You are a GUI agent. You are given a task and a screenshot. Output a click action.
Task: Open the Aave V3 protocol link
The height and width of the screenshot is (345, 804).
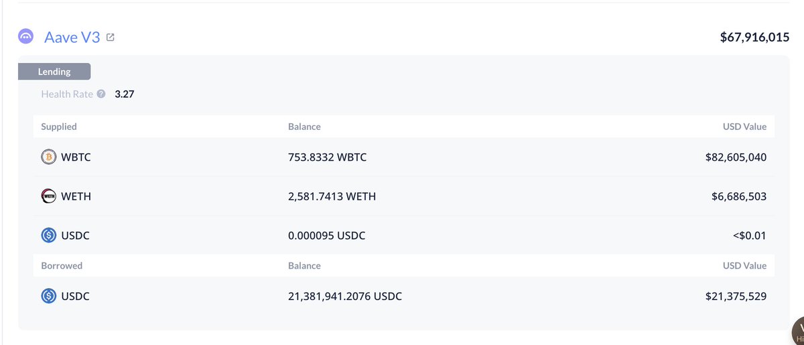[x=72, y=38]
